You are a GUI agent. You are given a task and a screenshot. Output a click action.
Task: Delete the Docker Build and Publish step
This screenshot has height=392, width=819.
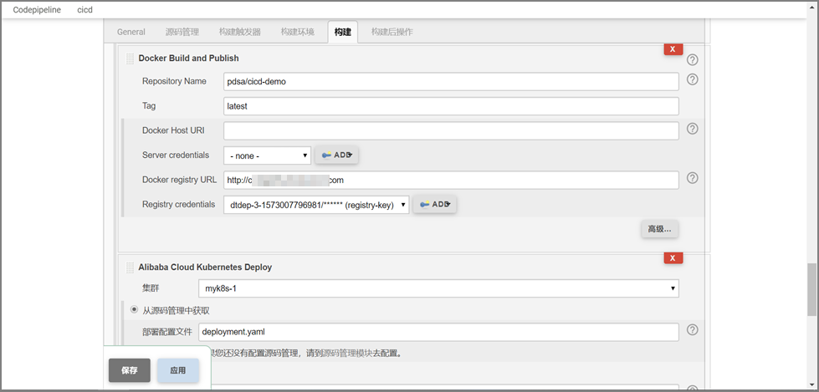click(673, 49)
